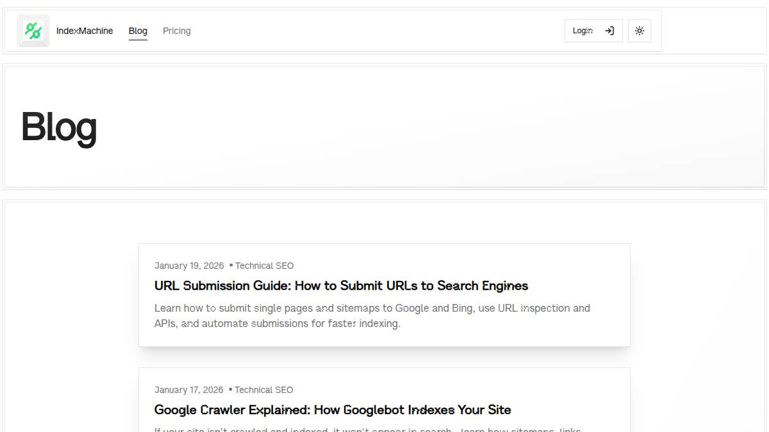Open the URL Submission Guide article title

pyautogui.click(x=341, y=285)
